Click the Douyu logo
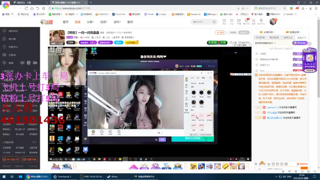The image size is (320, 180). click(47, 22)
